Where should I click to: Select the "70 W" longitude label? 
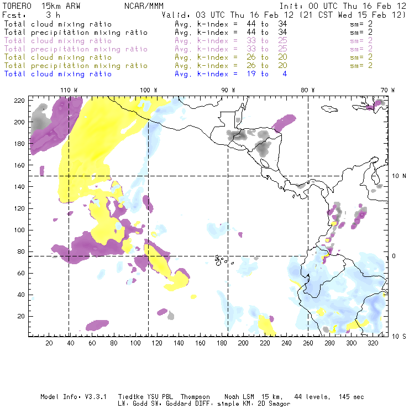[x=387, y=90]
